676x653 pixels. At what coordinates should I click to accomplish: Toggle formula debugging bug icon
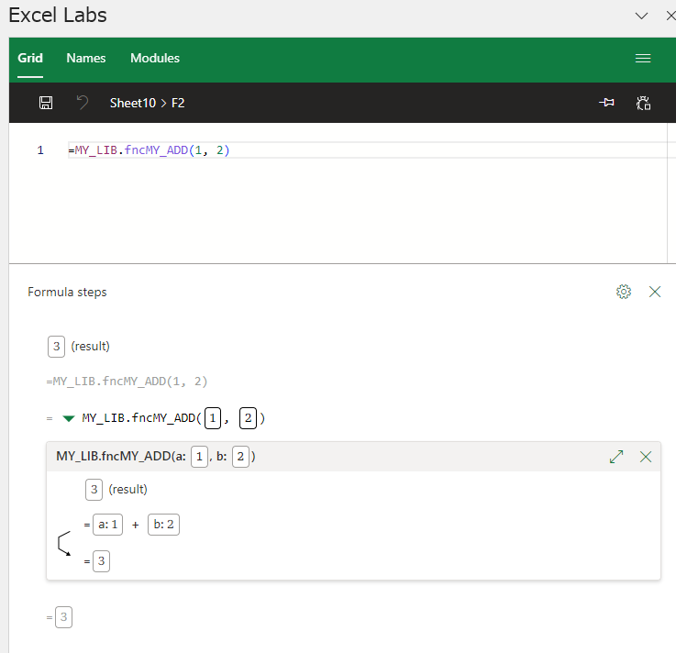[x=643, y=103]
